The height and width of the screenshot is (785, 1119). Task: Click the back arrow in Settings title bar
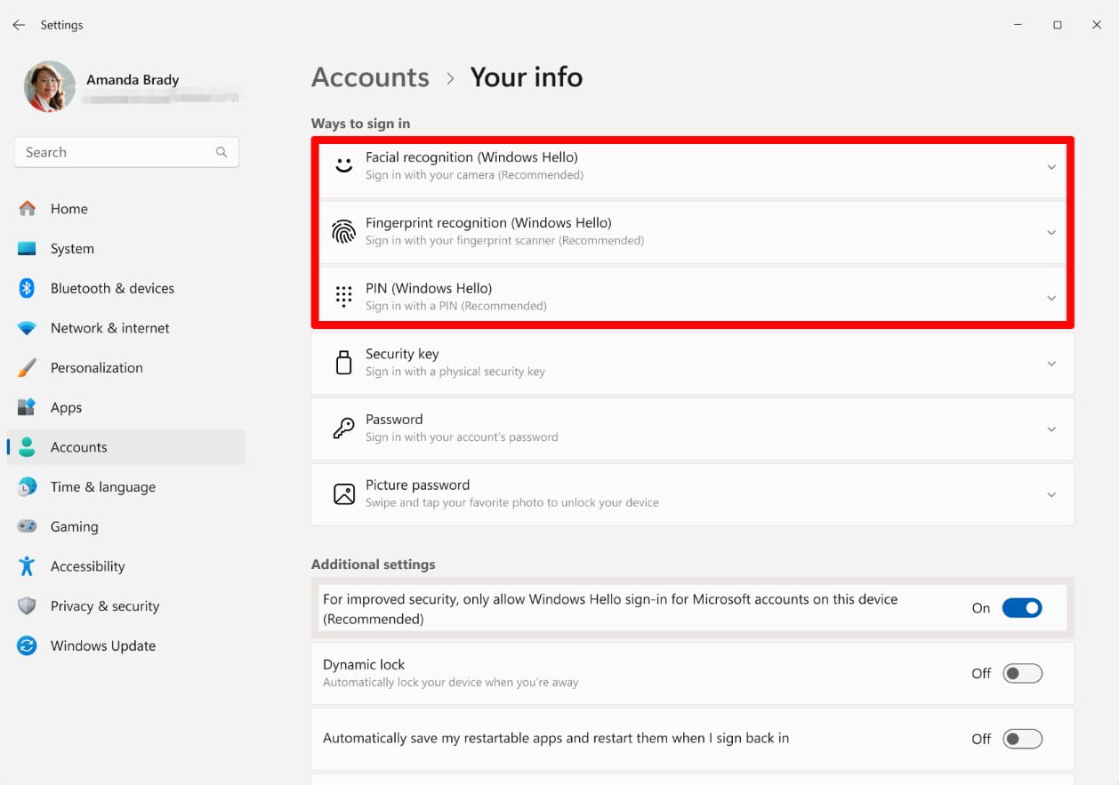(x=19, y=25)
